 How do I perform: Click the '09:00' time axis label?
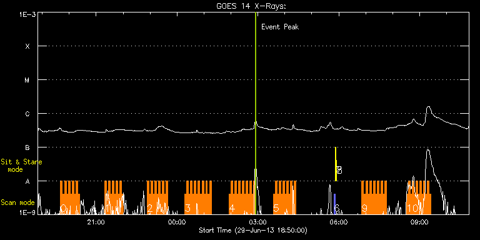420,222
